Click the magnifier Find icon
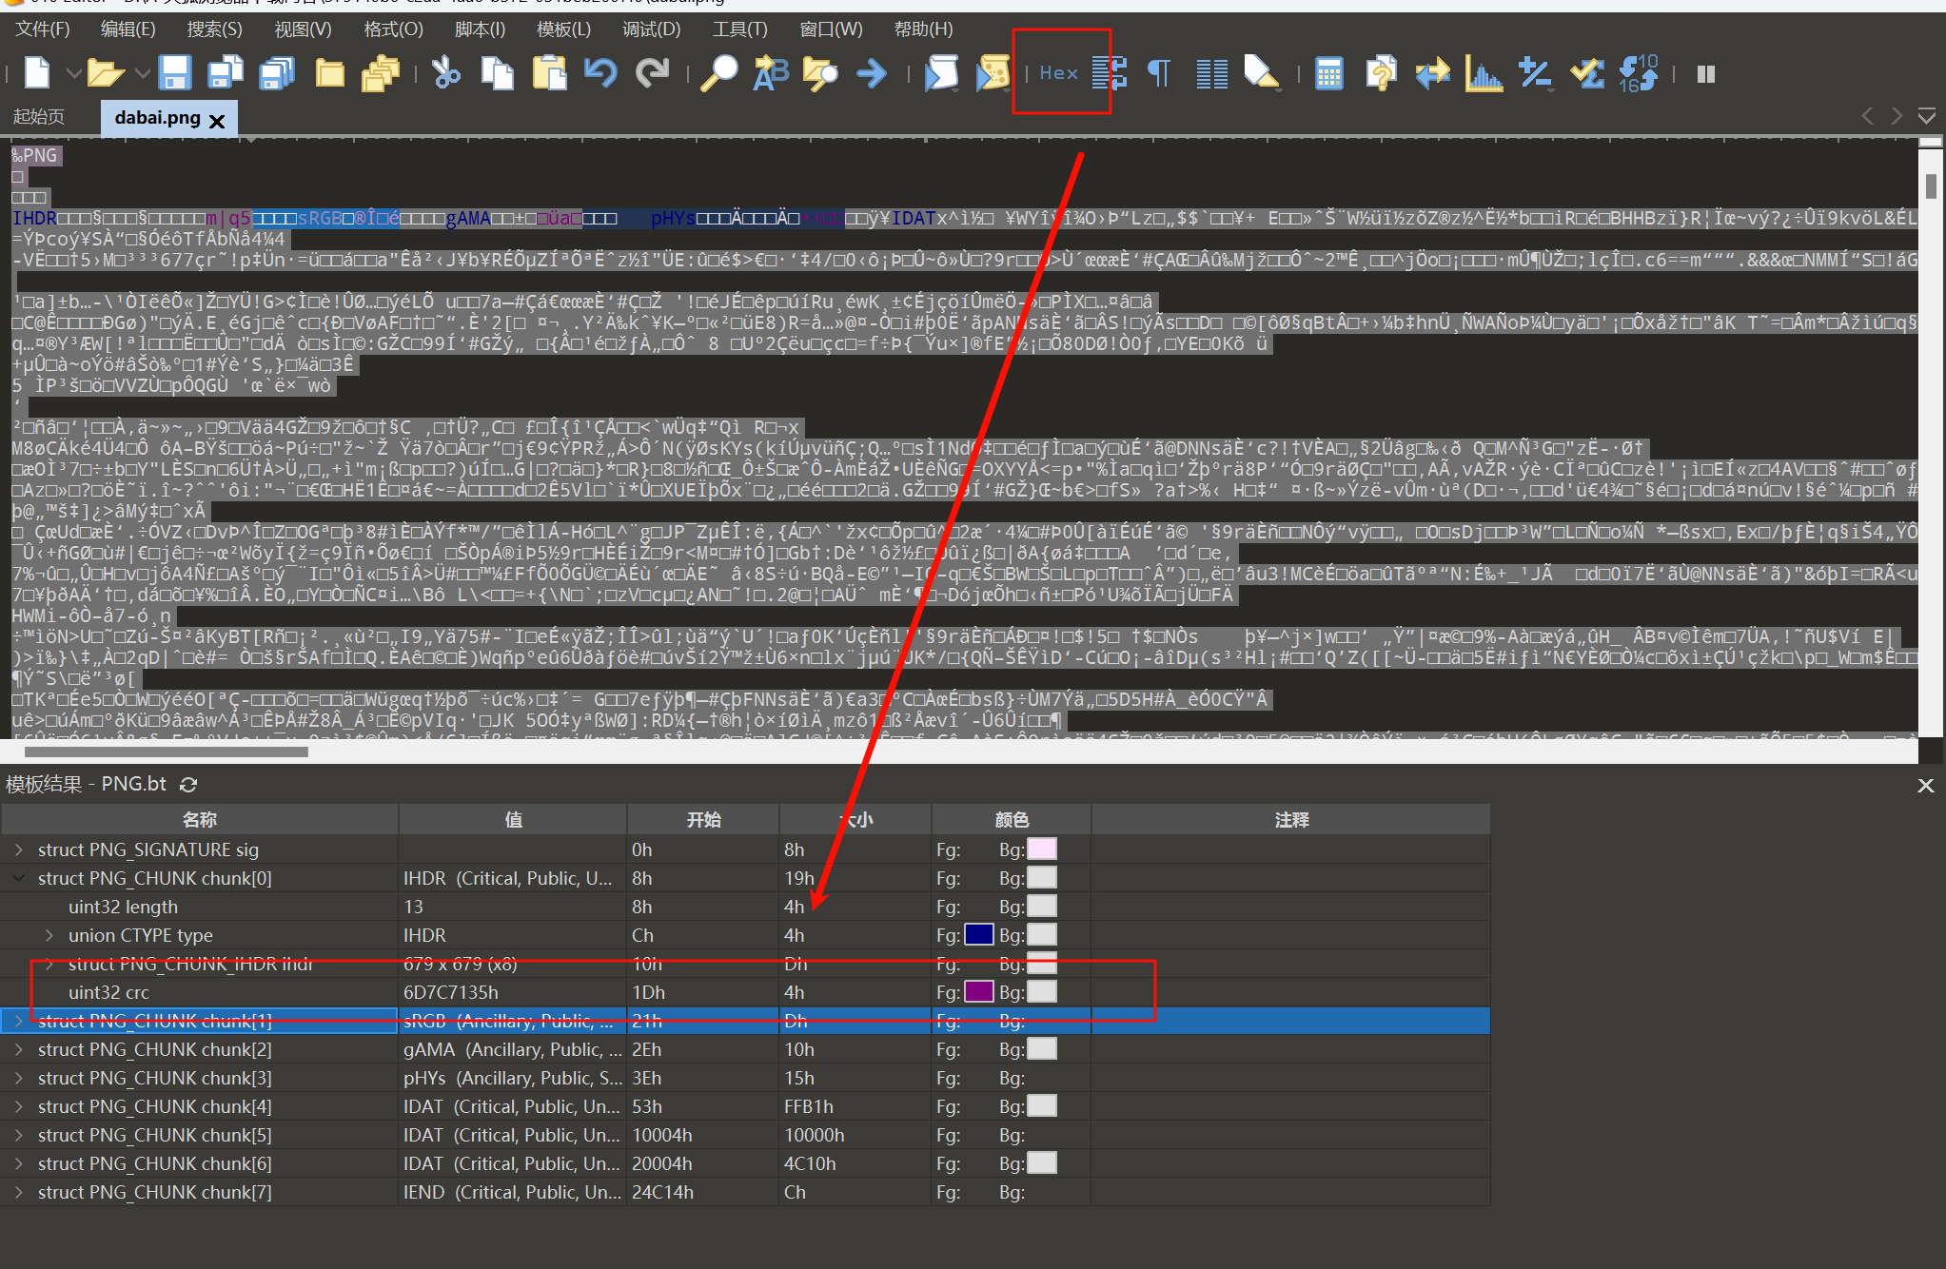 (x=719, y=73)
